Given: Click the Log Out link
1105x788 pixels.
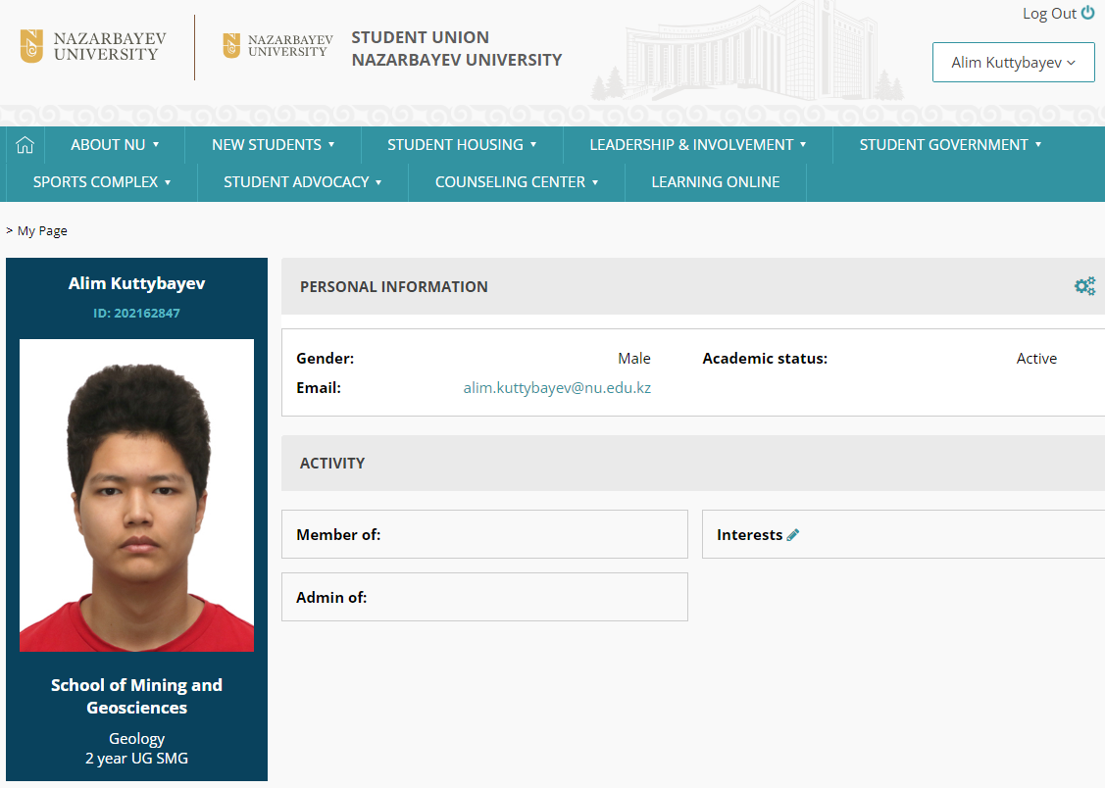Looking at the screenshot, I should click(x=1049, y=14).
